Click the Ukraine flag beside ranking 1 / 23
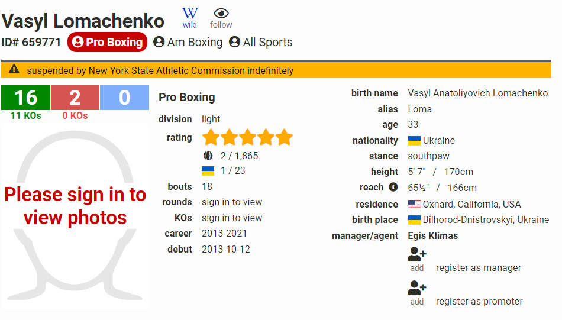Screen dimensions: 562x320 pyautogui.click(x=208, y=171)
